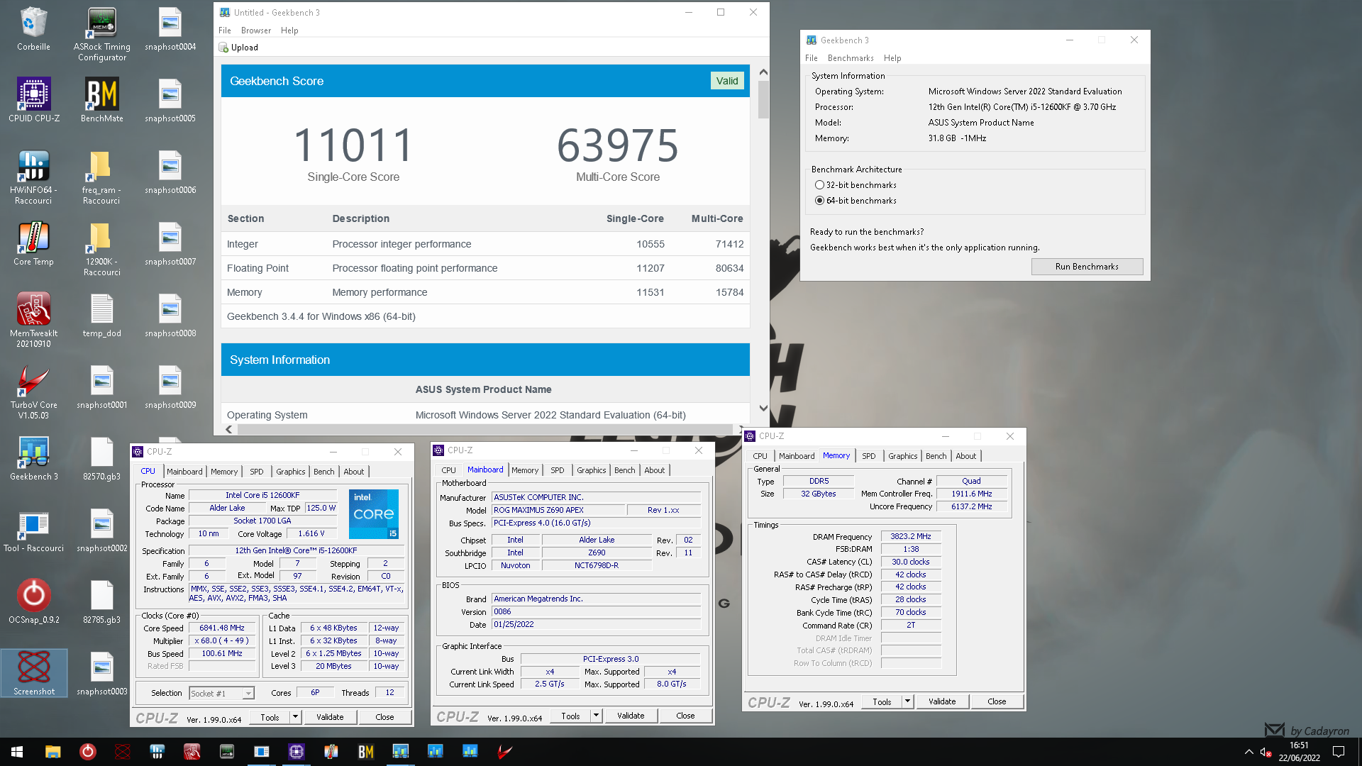Screen dimensions: 1362x766
Task: Open notification center in system tray
Action: click(1339, 752)
